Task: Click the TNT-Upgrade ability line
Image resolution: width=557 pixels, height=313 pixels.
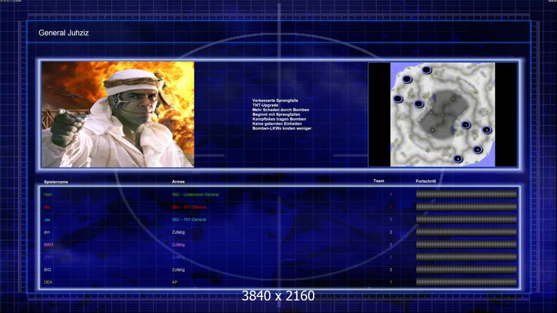Action: [x=265, y=105]
